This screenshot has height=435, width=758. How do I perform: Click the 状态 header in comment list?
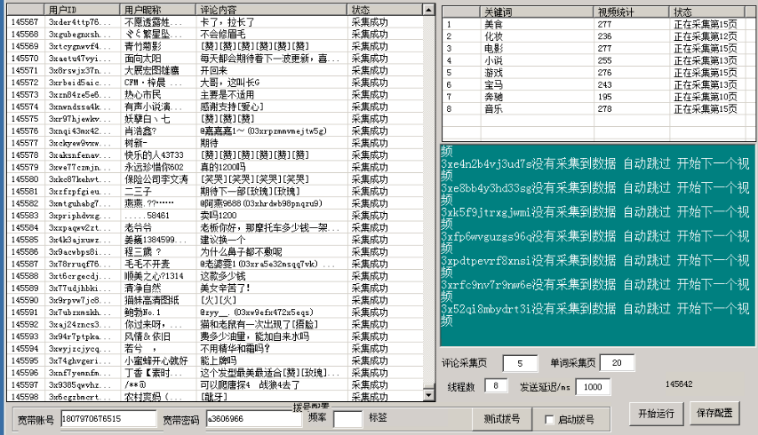pos(385,9)
